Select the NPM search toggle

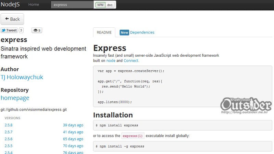coord(100,5)
